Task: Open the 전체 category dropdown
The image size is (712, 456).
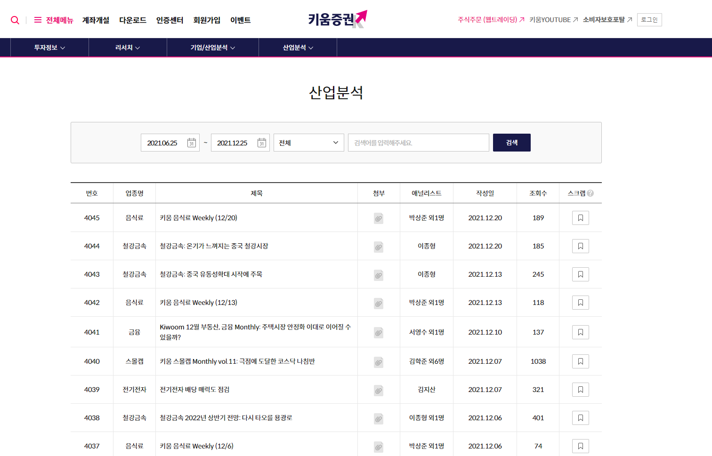Action: point(309,143)
